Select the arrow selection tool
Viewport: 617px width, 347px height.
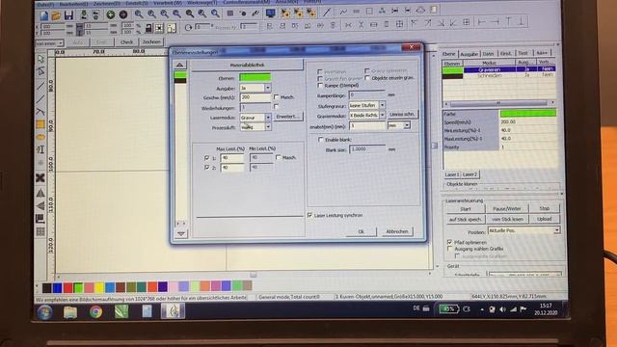click(x=40, y=59)
